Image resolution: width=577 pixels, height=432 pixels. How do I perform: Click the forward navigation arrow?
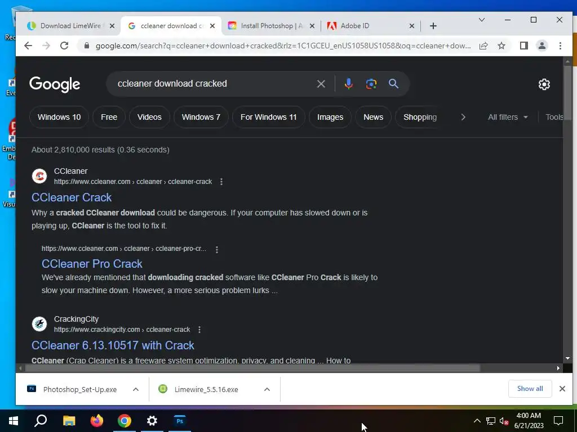(x=46, y=46)
